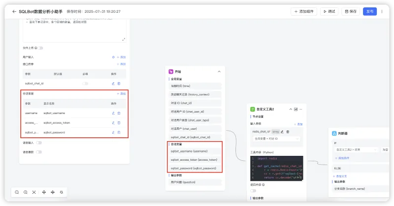This screenshot has height=206, width=394.
Task: Click the 调试 debug button
Action: [329, 11]
